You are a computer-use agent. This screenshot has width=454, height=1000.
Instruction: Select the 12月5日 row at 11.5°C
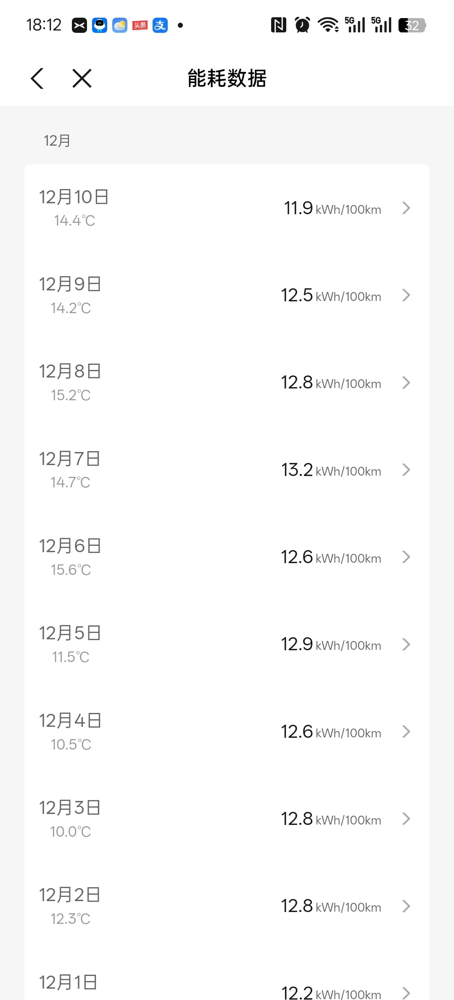coord(227,644)
